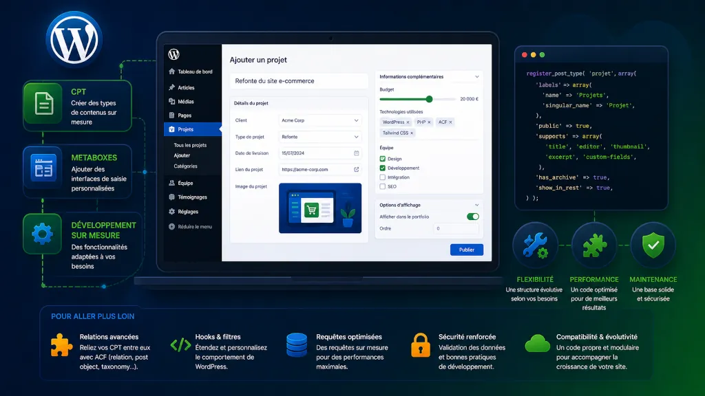Click the Réduire le menu collapse icon
Screen dimensions: 705x396
click(x=171, y=227)
